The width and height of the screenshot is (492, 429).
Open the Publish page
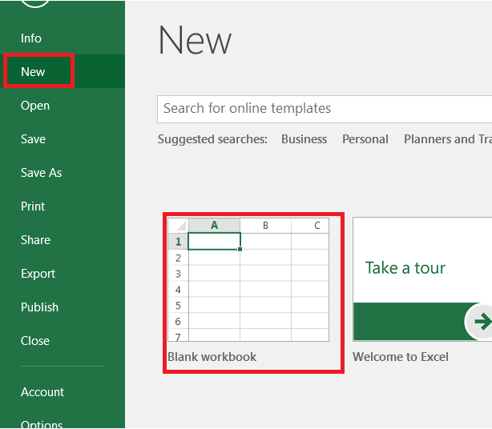[39, 307]
